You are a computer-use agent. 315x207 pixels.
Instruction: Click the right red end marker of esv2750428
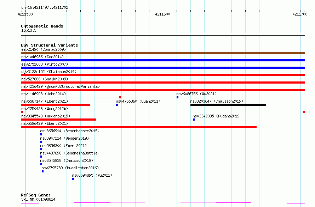tap(304, 112)
